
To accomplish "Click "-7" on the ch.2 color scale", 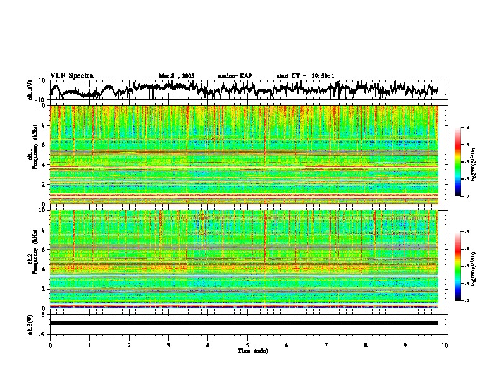I will coord(466,300).
